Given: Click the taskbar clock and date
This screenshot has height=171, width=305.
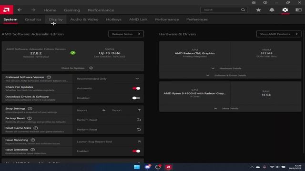Looking at the screenshot, I should (295, 167).
